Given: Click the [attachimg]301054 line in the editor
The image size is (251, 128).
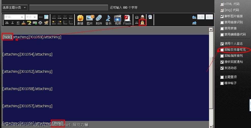Looking at the screenshot, I should pyautogui.click(x=27, y=54).
